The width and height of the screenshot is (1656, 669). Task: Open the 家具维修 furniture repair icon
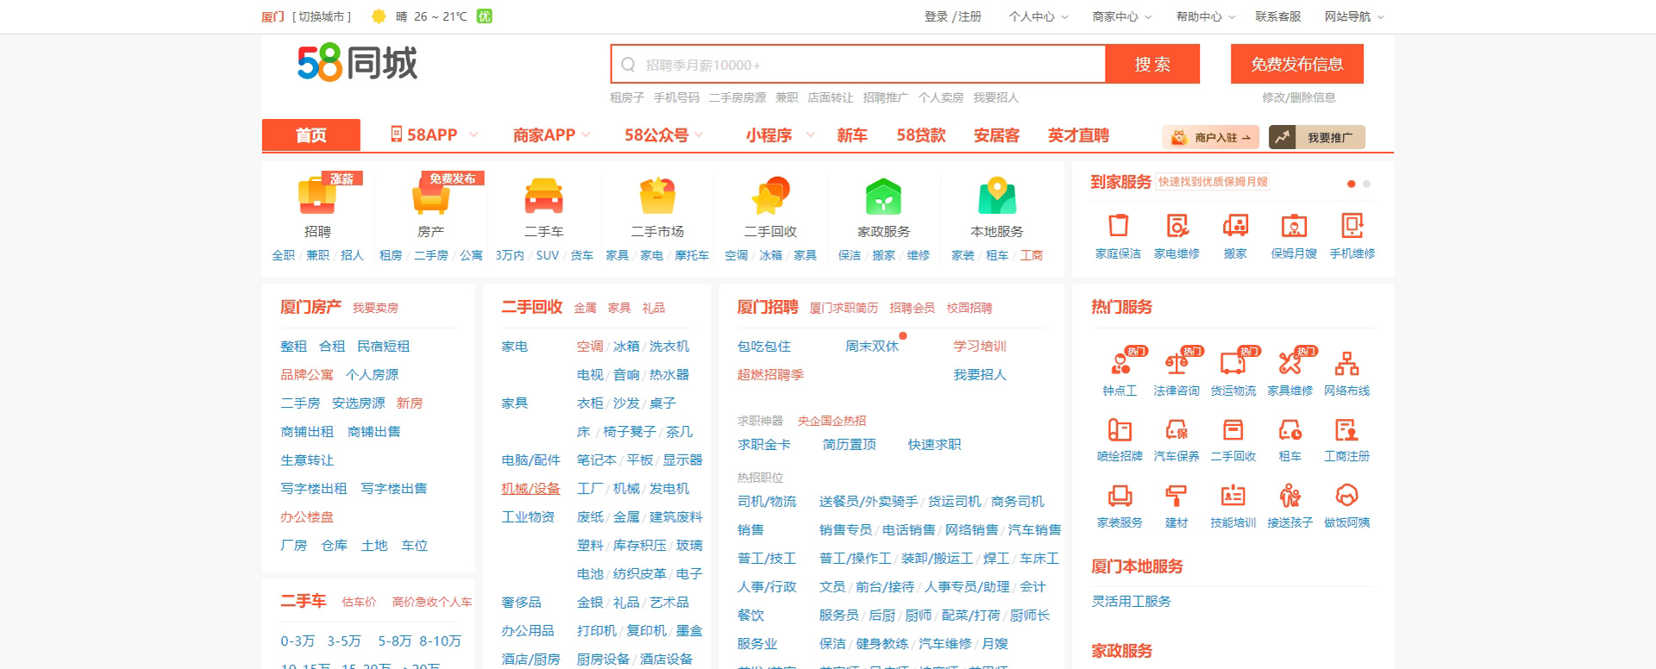[1290, 362]
